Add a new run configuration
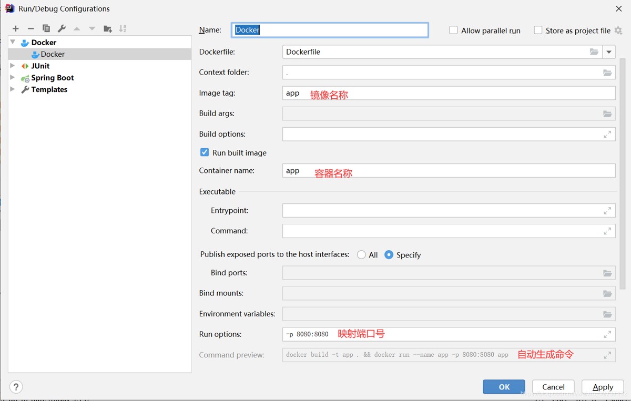The width and height of the screenshot is (631, 401). coord(16,29)
